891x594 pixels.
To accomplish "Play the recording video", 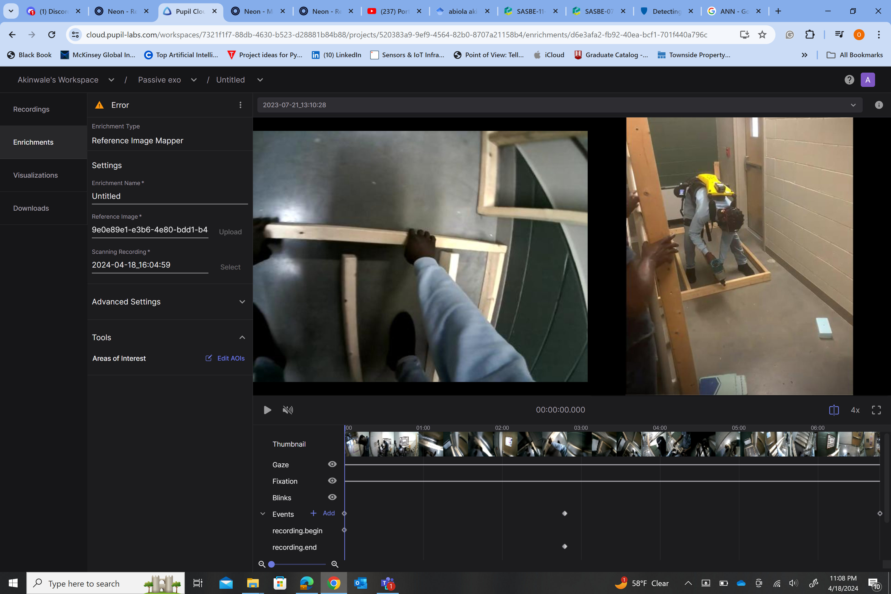I will pos(267,410).
